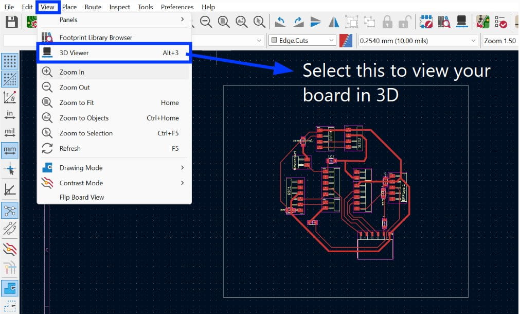Close the open View menu
This screenshot has width=520, height=314.
click(48, 7)
